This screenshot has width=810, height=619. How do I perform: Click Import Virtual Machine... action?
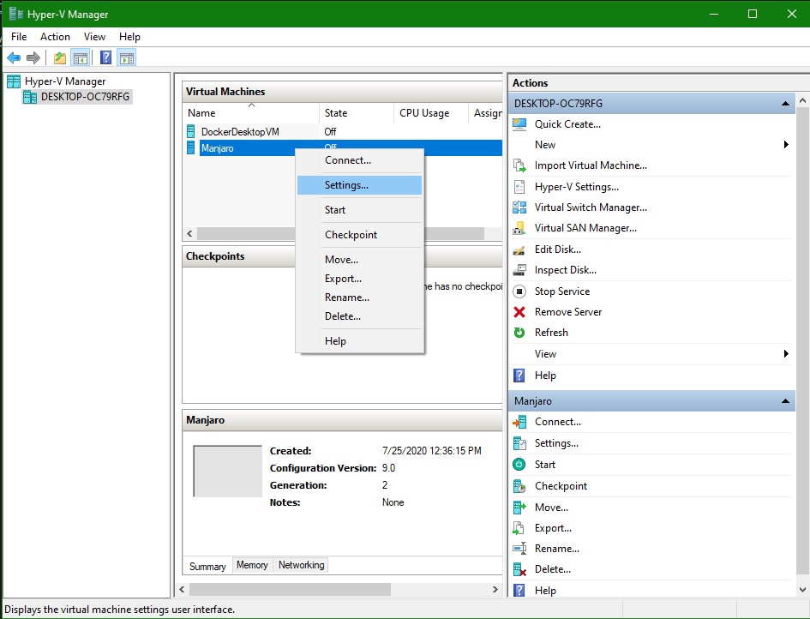coord(591,165)
